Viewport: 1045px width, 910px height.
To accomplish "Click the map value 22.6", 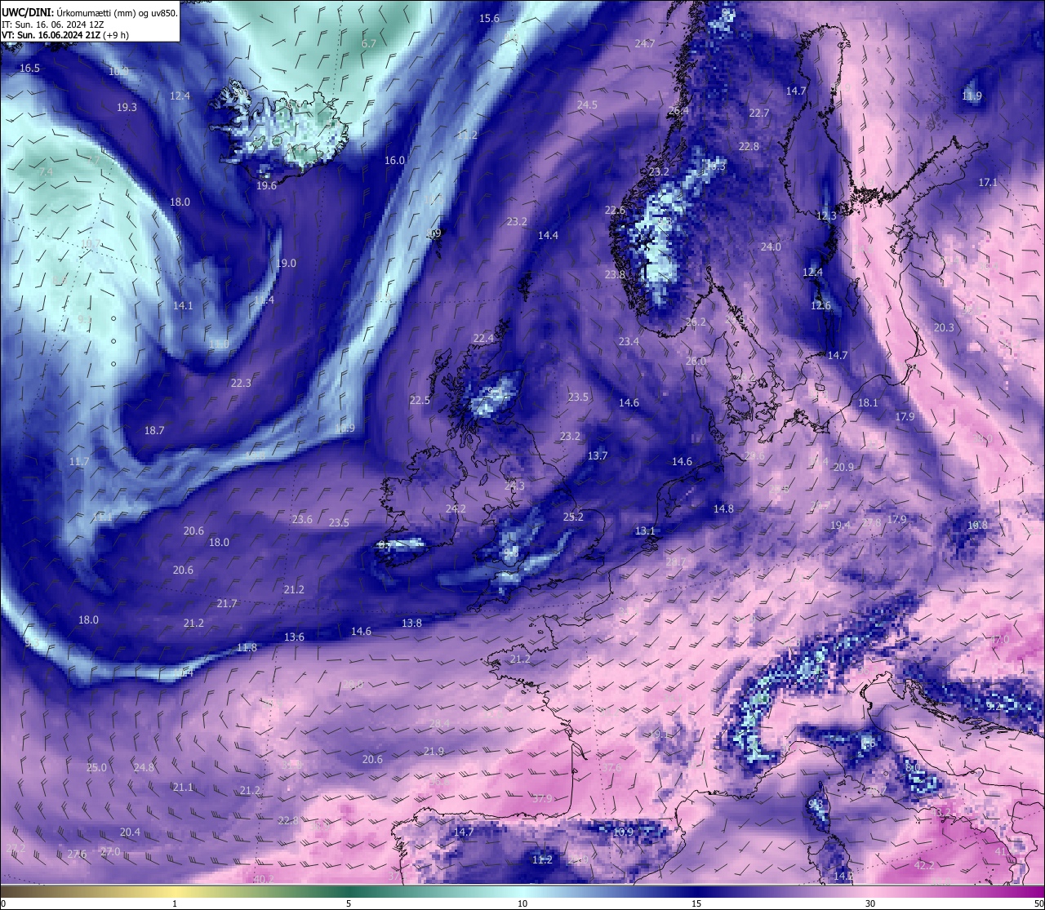I will pos(615,211).
